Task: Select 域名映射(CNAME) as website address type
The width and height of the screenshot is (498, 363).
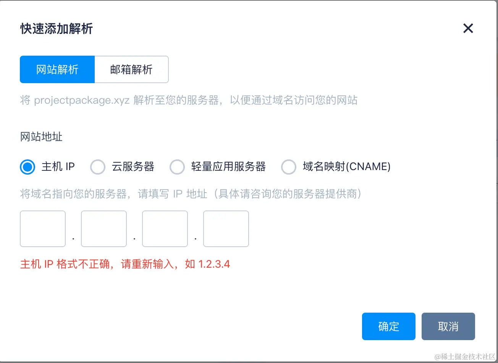Action: pyautogui.click(x=289, y=167)
